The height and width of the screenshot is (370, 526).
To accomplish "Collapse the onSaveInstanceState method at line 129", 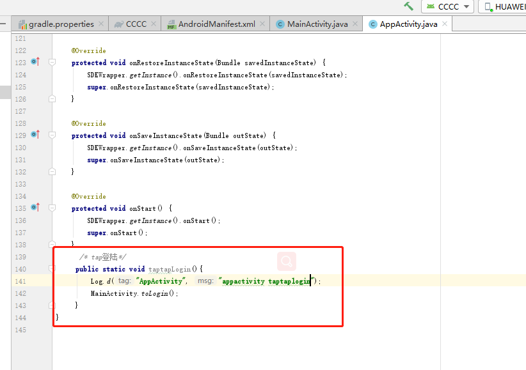I will point(52,135).
